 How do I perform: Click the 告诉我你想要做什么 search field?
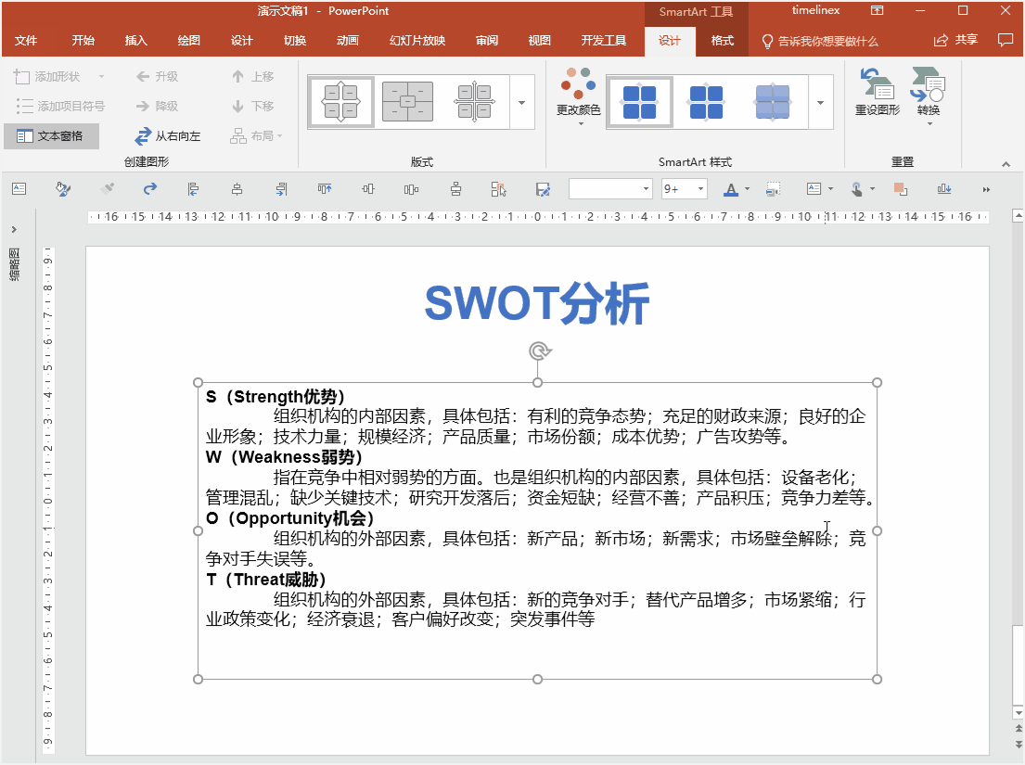pyautogui.click(x=826, y=41)
